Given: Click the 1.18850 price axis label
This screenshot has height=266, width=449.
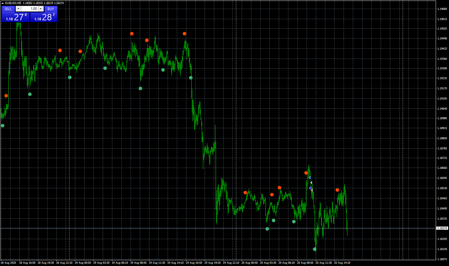Looking at the screenshot, I should point(442,138).
